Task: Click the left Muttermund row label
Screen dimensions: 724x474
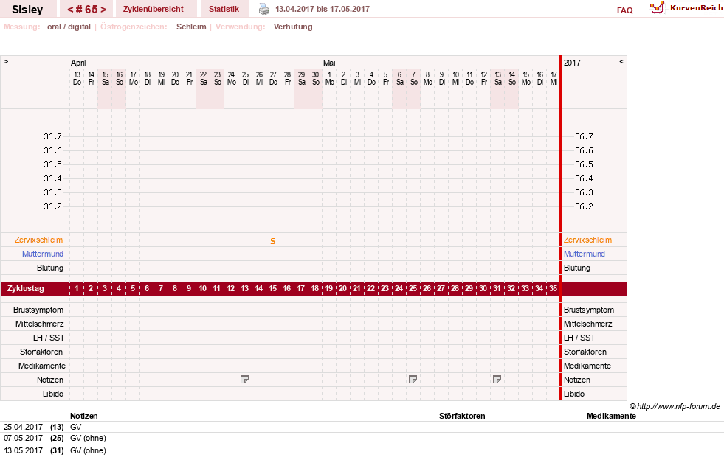Action: click(43, 254)
